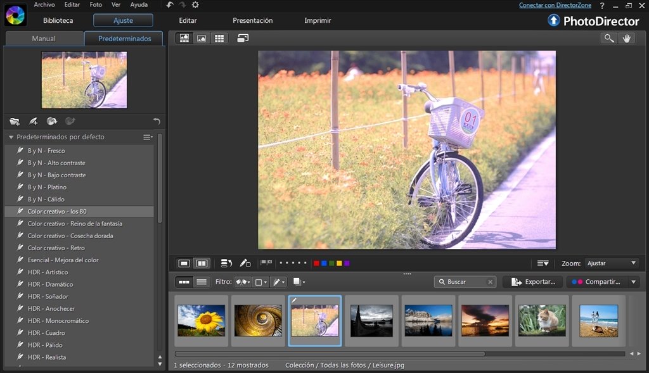649x373 pixels.
Task: Apply Esencial - Mejora del color preset
Action: (79, 260)
